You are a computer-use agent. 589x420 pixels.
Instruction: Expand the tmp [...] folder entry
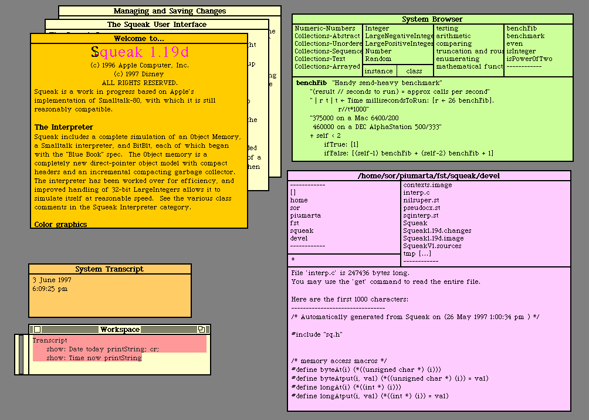(417, 253)
